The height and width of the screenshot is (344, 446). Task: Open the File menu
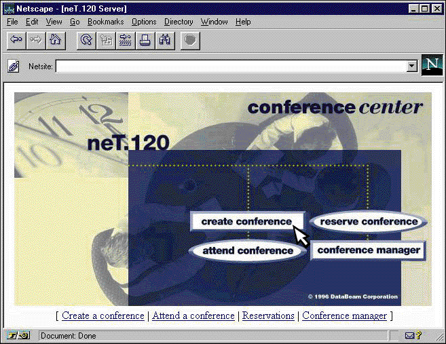click(12, 22)
